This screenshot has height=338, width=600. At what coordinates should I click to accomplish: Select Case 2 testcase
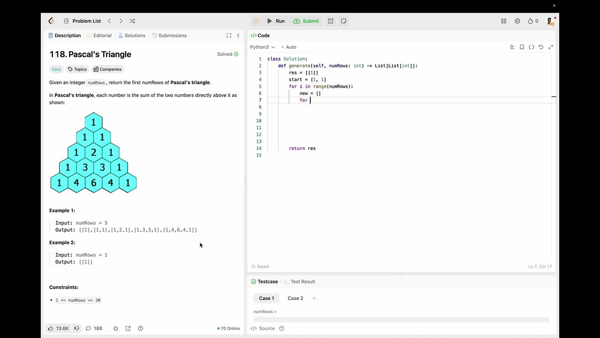tap(295, 298)
